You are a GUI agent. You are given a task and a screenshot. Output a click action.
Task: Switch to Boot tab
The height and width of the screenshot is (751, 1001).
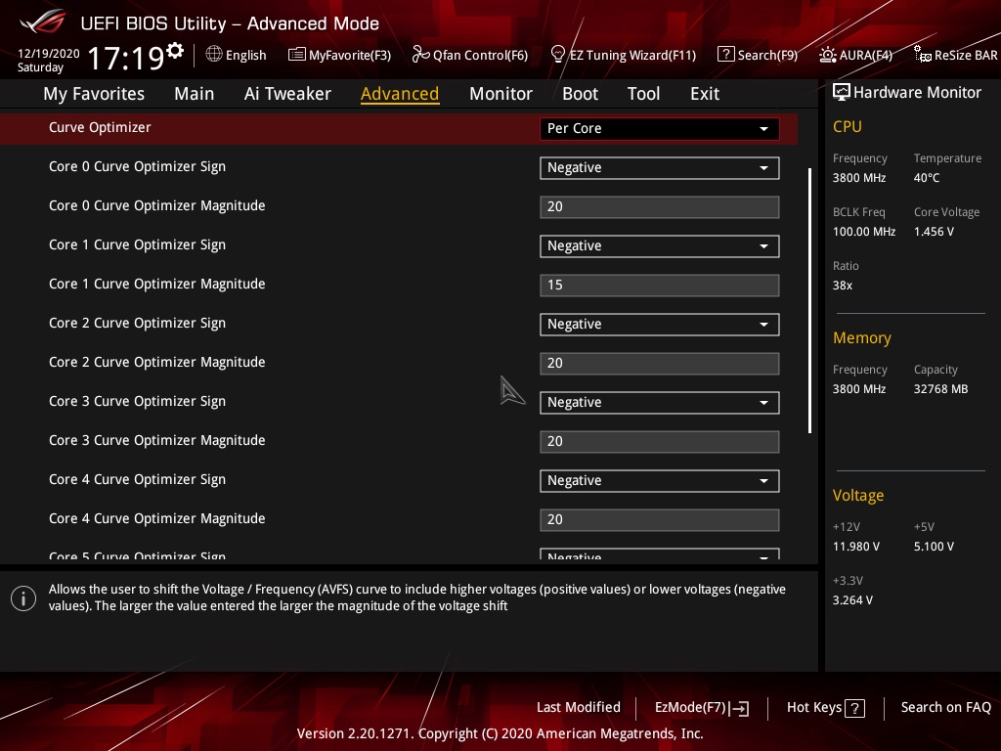point(580,94)
